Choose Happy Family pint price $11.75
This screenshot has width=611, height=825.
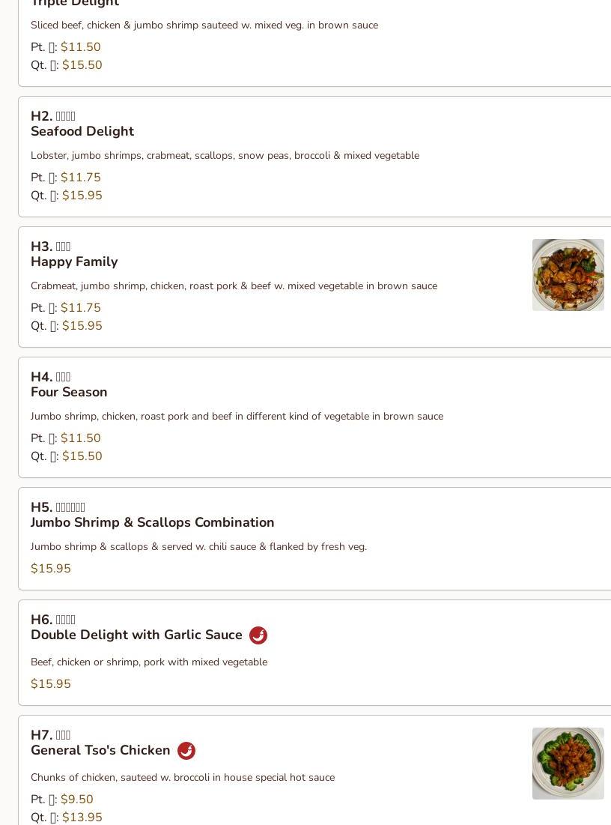point(81,308)
